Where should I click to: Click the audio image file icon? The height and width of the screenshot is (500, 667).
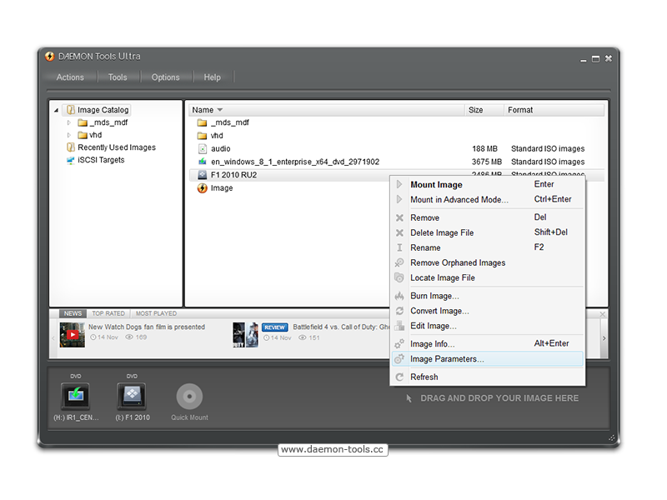point(202,148)
